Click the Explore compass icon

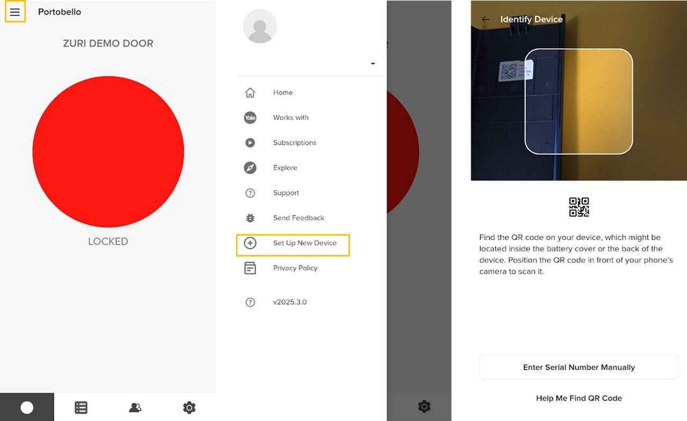tap(250, 168)
